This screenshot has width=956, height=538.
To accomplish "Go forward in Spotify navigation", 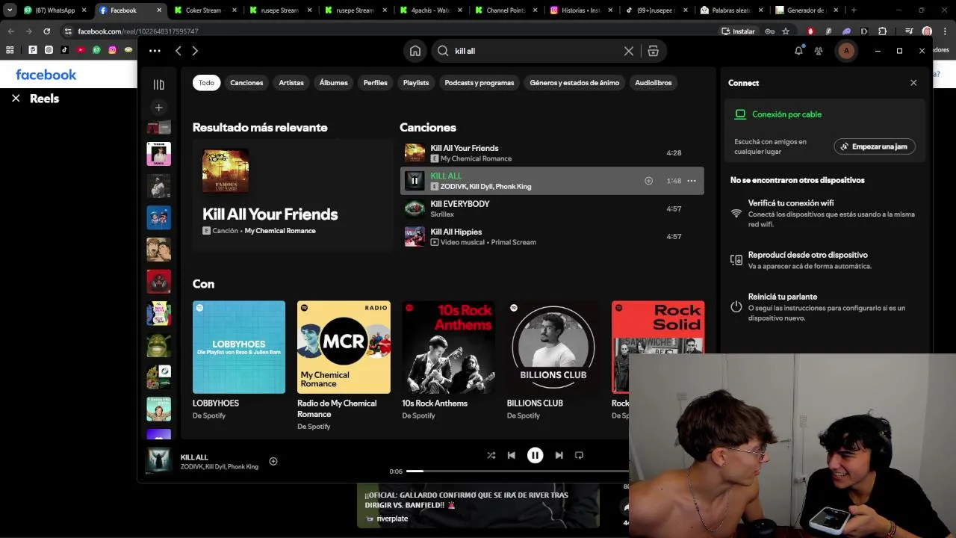I will click(x=195, y=51).
